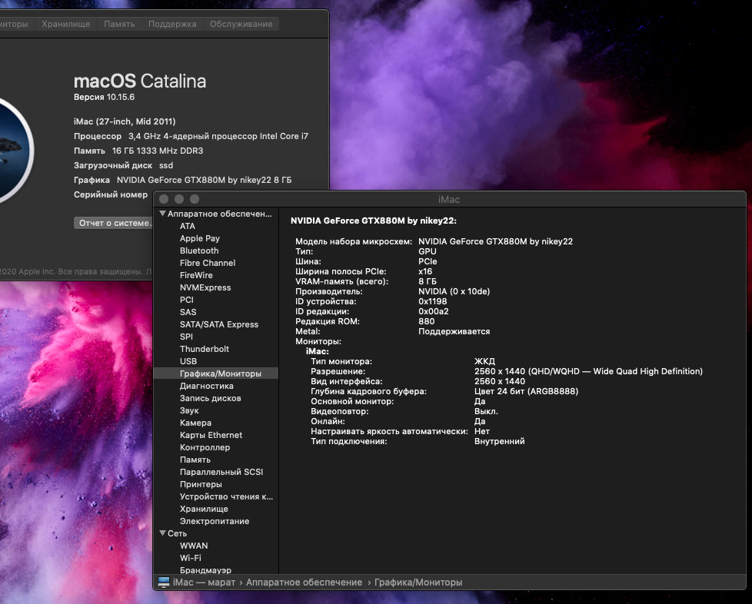Select Контроллер in the sidebar

(x=205, y=447)
